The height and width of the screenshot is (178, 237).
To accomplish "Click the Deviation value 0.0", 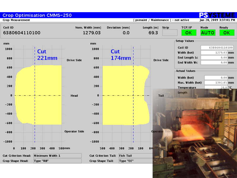I will [x=126, y=33].
